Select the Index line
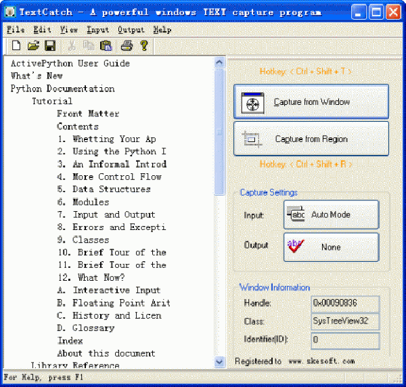406x387 pixels. click(x=70, y=341)
